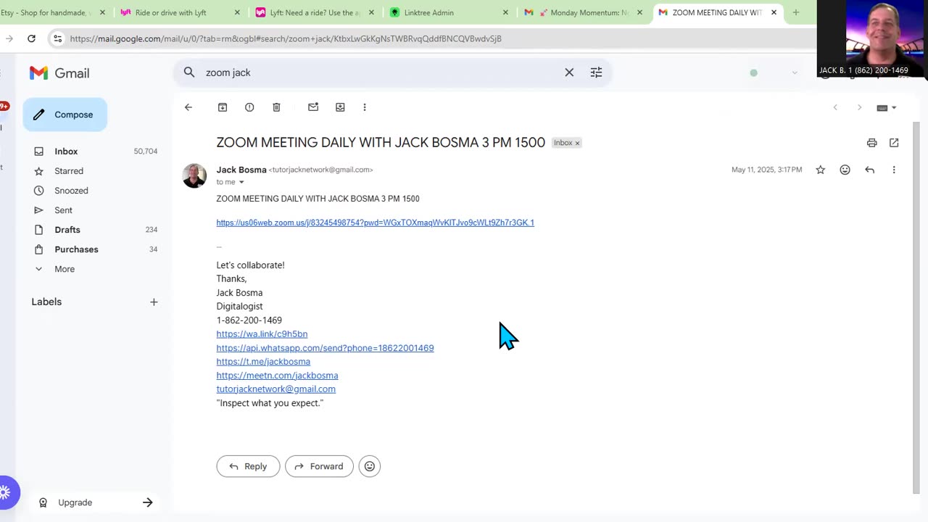
Task: Archive this email
Action: (x=223, y=107)
